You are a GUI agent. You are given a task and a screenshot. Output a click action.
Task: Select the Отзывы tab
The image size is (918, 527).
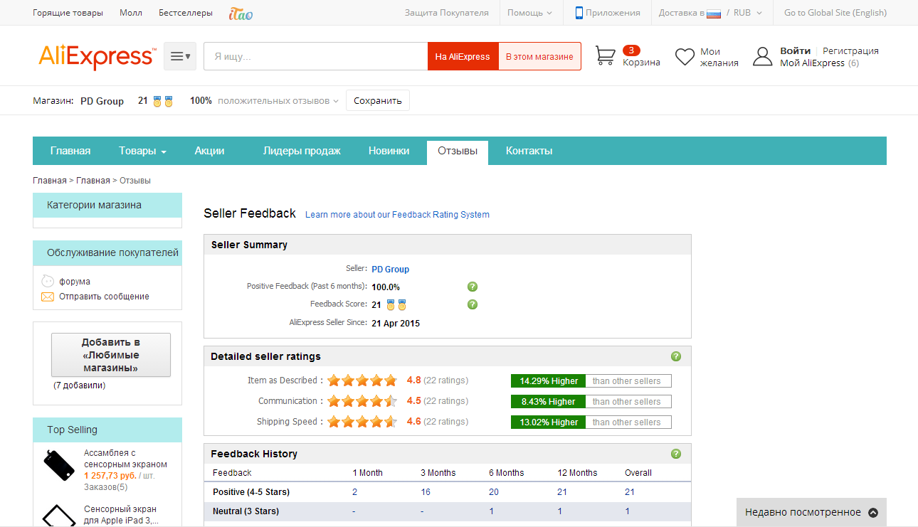[458, 151]
